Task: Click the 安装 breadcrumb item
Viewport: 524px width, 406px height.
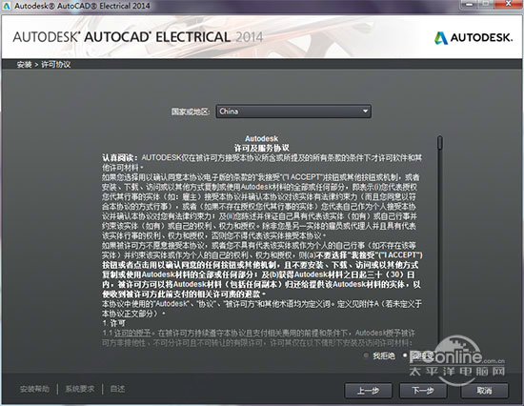Action: point(25,65)
